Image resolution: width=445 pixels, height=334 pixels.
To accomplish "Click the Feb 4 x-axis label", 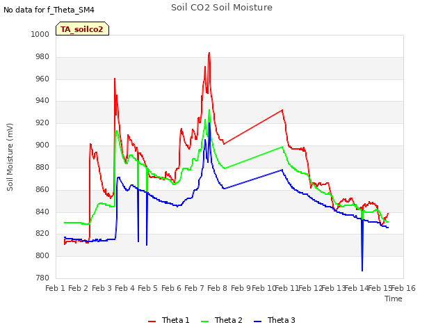I will (x=124, y=288).
